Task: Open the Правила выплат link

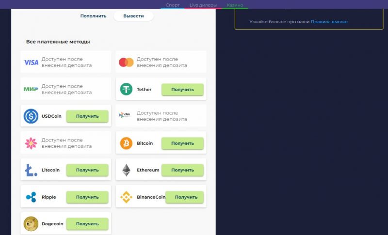Action: pos(329,22)
